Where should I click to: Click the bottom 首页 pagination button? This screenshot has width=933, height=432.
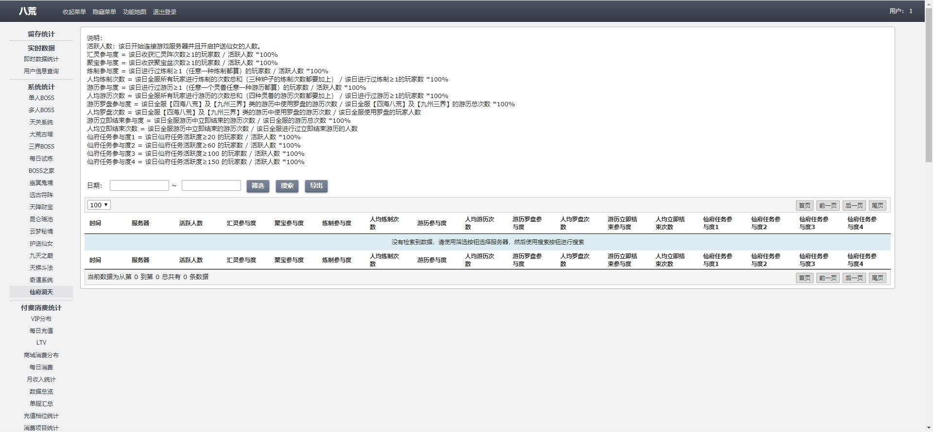805,278
